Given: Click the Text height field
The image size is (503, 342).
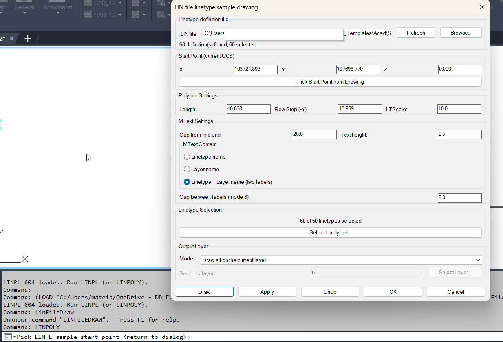Looking at the screenshot, I should (x=460, y=134).
